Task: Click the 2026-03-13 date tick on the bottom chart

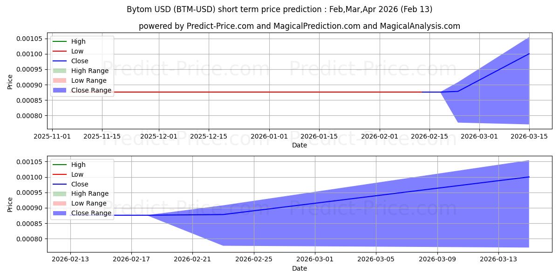Action: point(498,259)
